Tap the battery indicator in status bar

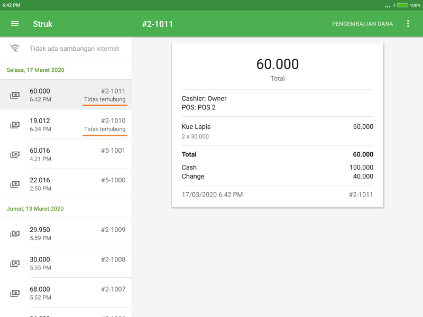pyautogui.click(x=402, y=5)
